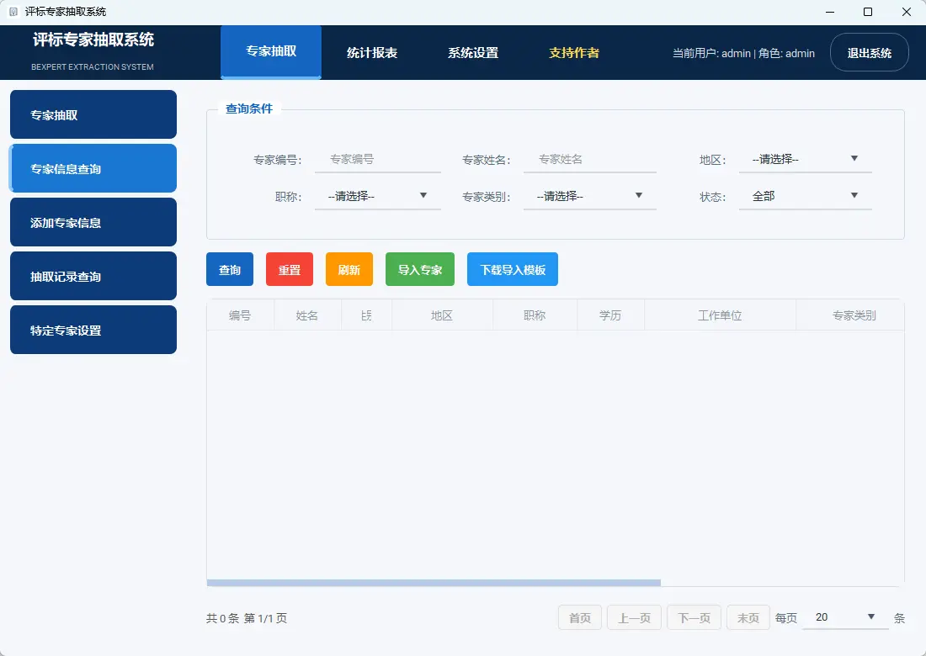
Task: Click the 共 0 条 第 1/1 页 text
Action: (247, 618)
